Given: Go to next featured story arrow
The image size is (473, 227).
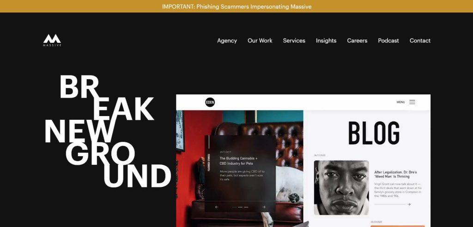Looking at the screenshot, I should (264, 207).
